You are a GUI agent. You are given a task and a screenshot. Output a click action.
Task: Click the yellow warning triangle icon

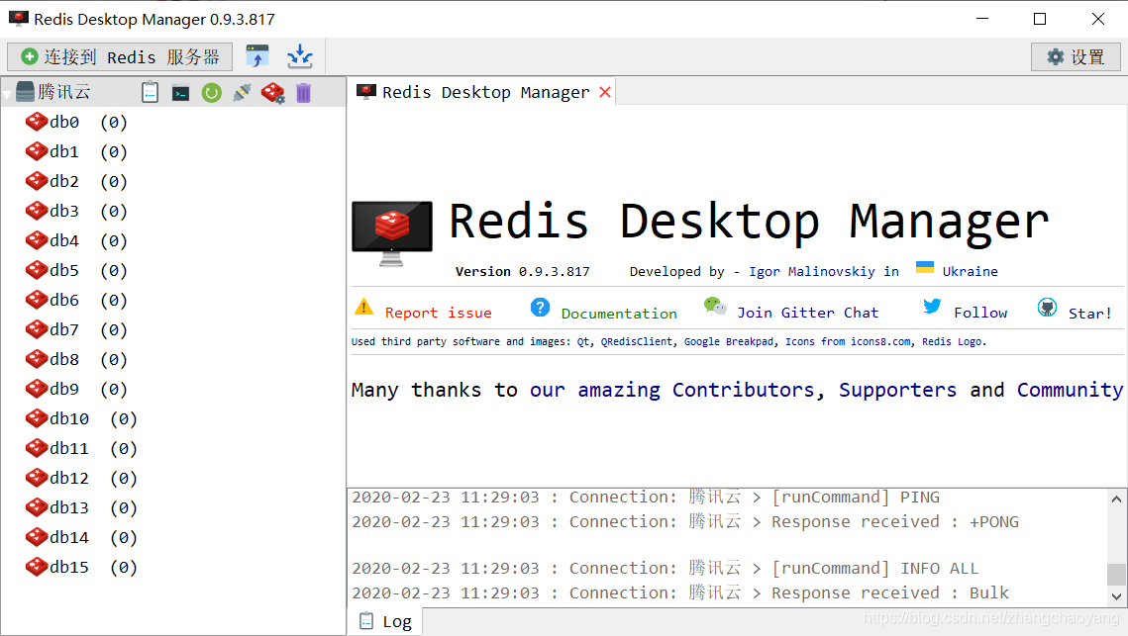click(x=364, y=307)
